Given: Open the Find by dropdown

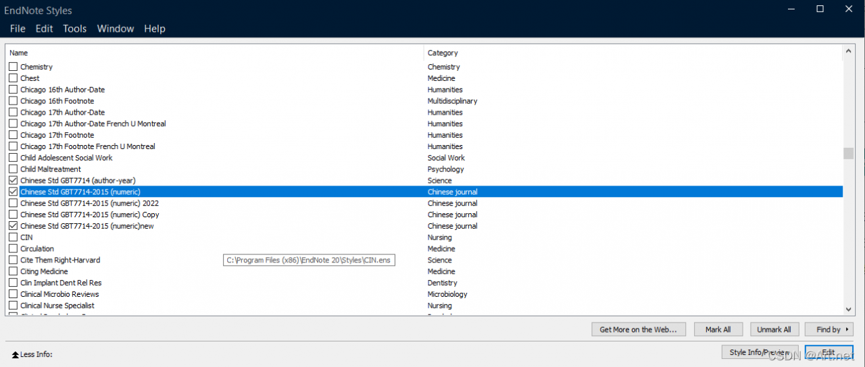Looking at the screenshot, I should [831, 329].
